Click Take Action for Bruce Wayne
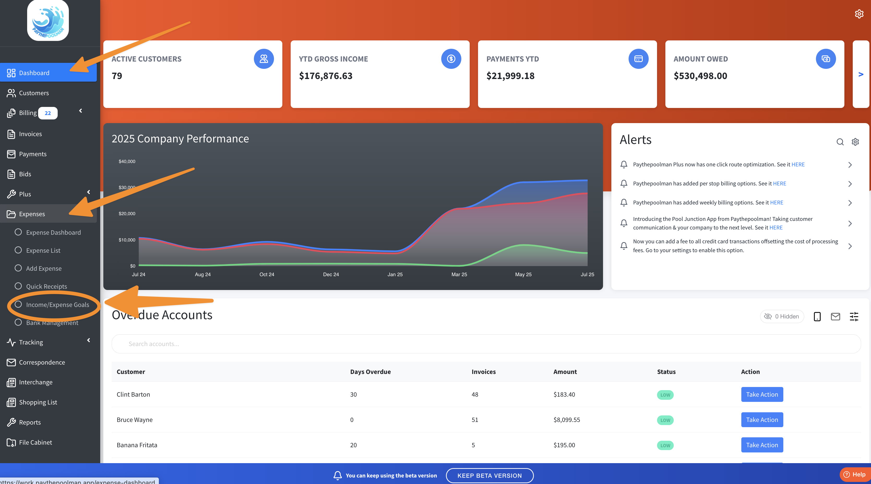 [762, 419]
